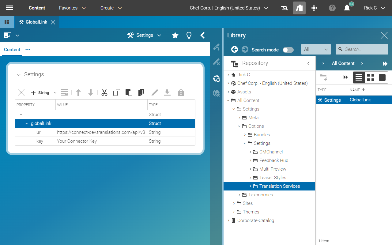Viewport: 392px width, 245px height.
Task: Cut the selected struct row
Action: 104,92
